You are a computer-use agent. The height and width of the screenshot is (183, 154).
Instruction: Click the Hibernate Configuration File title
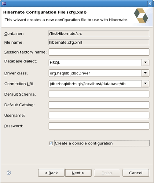click(x=45, y=12)
